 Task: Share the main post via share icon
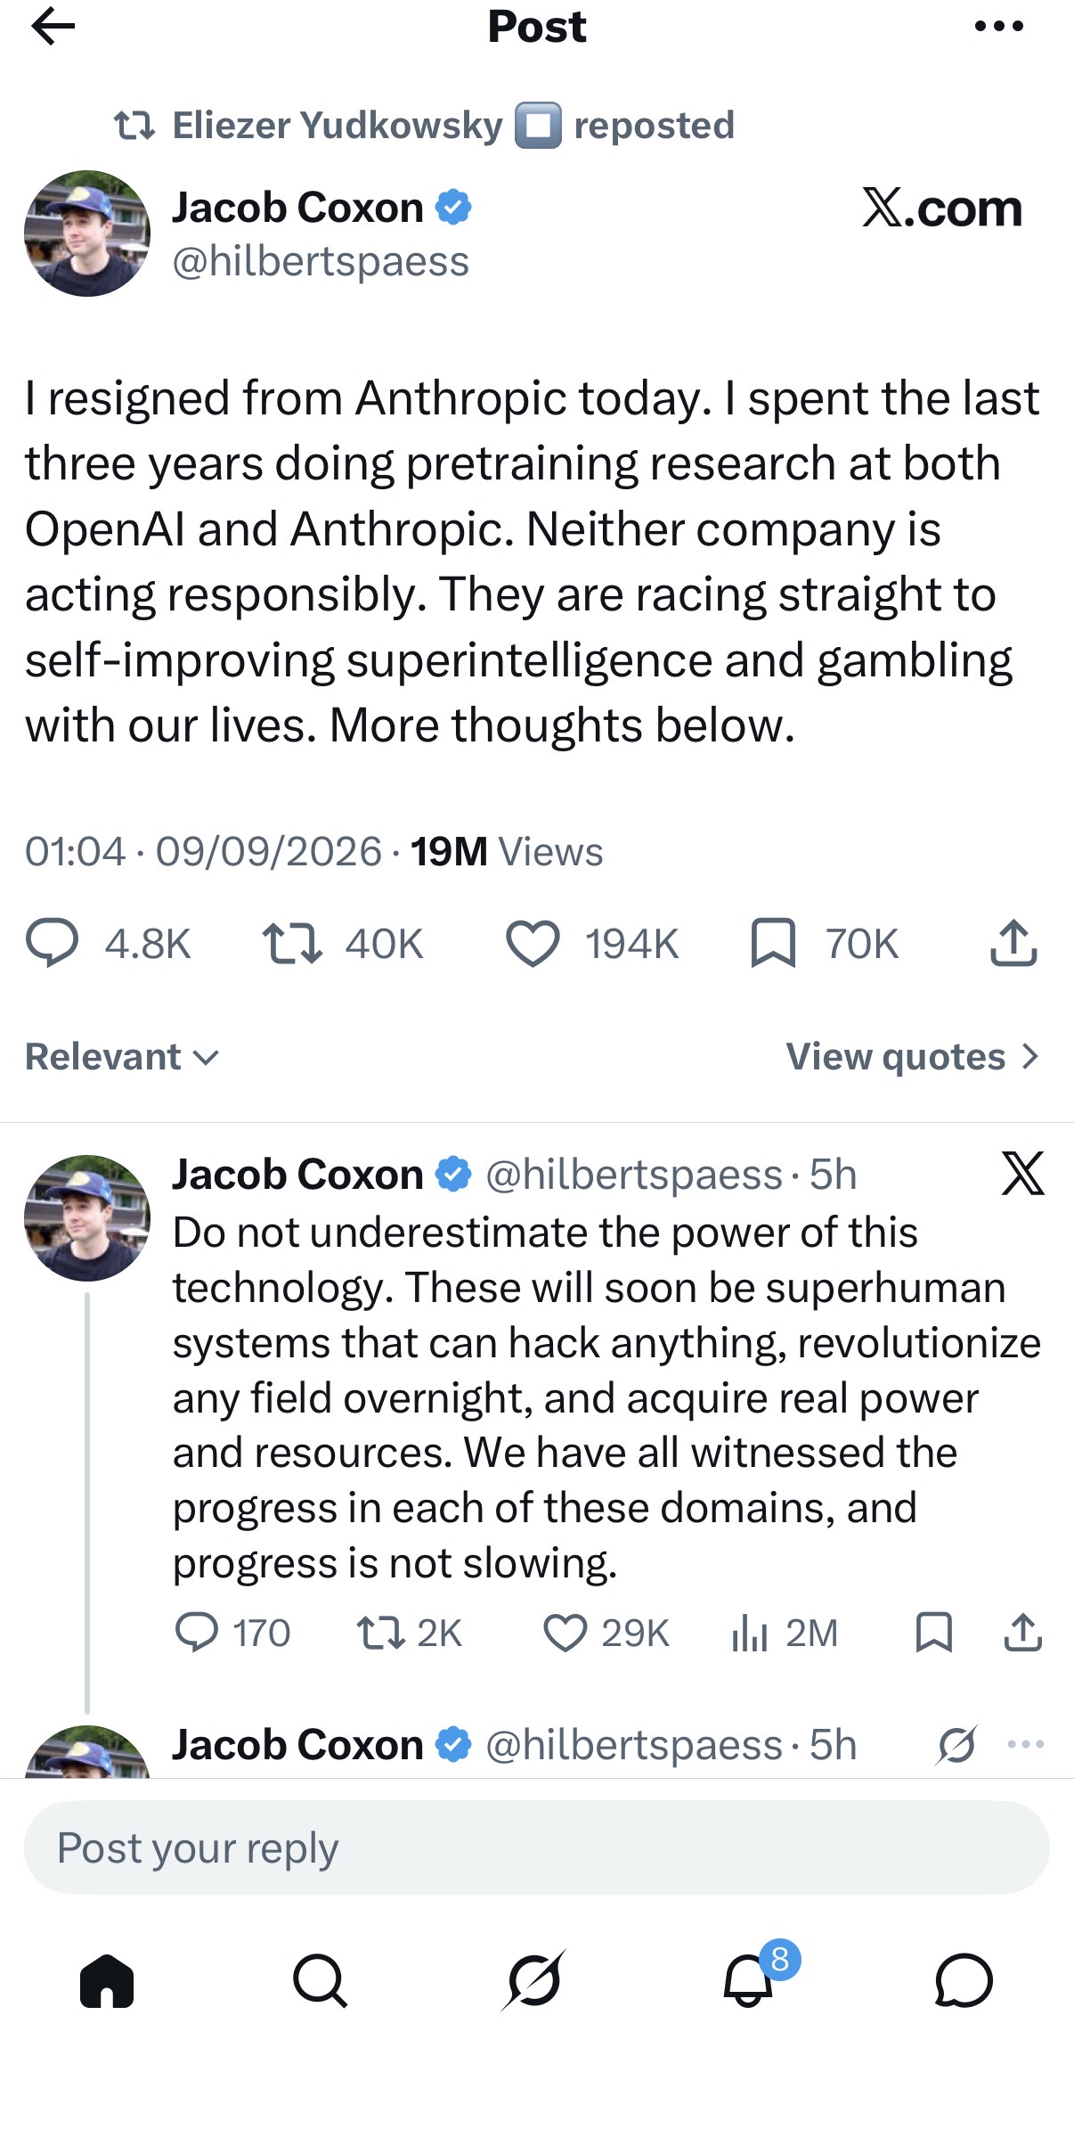pyautogui.click(x=1013, y=944)
